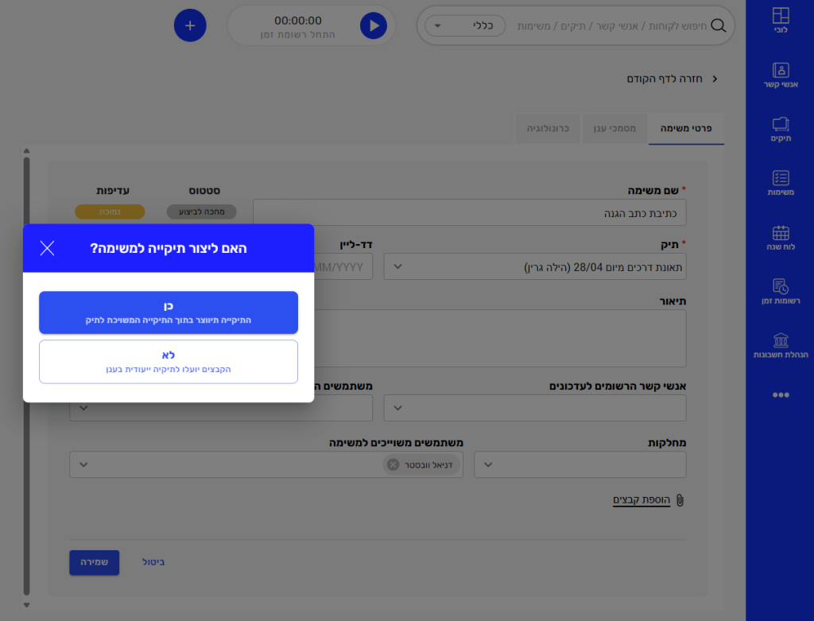814x621 pixels.
Task: Open the מחלקות departments dropdown
Action: (x=579, y=465)
